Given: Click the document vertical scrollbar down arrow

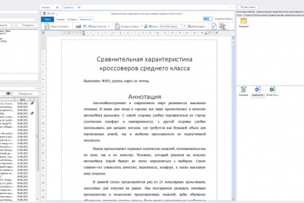Looking at the screenshot, I should 233,199.
